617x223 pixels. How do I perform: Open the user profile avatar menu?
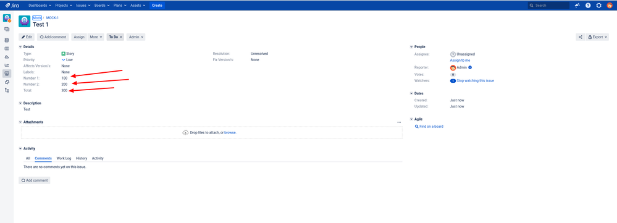coord(610,6)
